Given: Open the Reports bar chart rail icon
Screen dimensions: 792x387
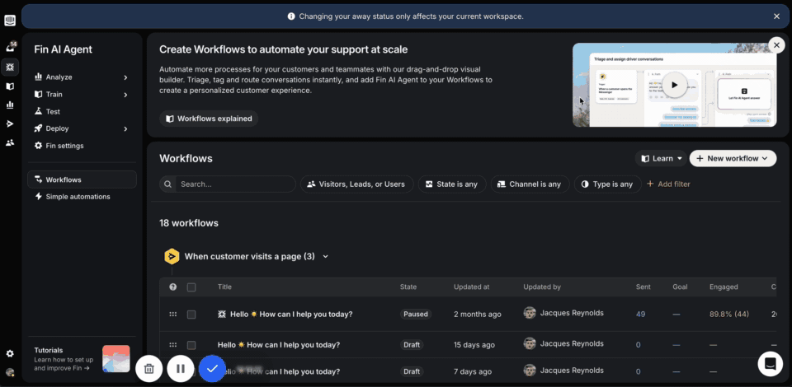Looking at the screenshot, I should click(x=10, y=105).
